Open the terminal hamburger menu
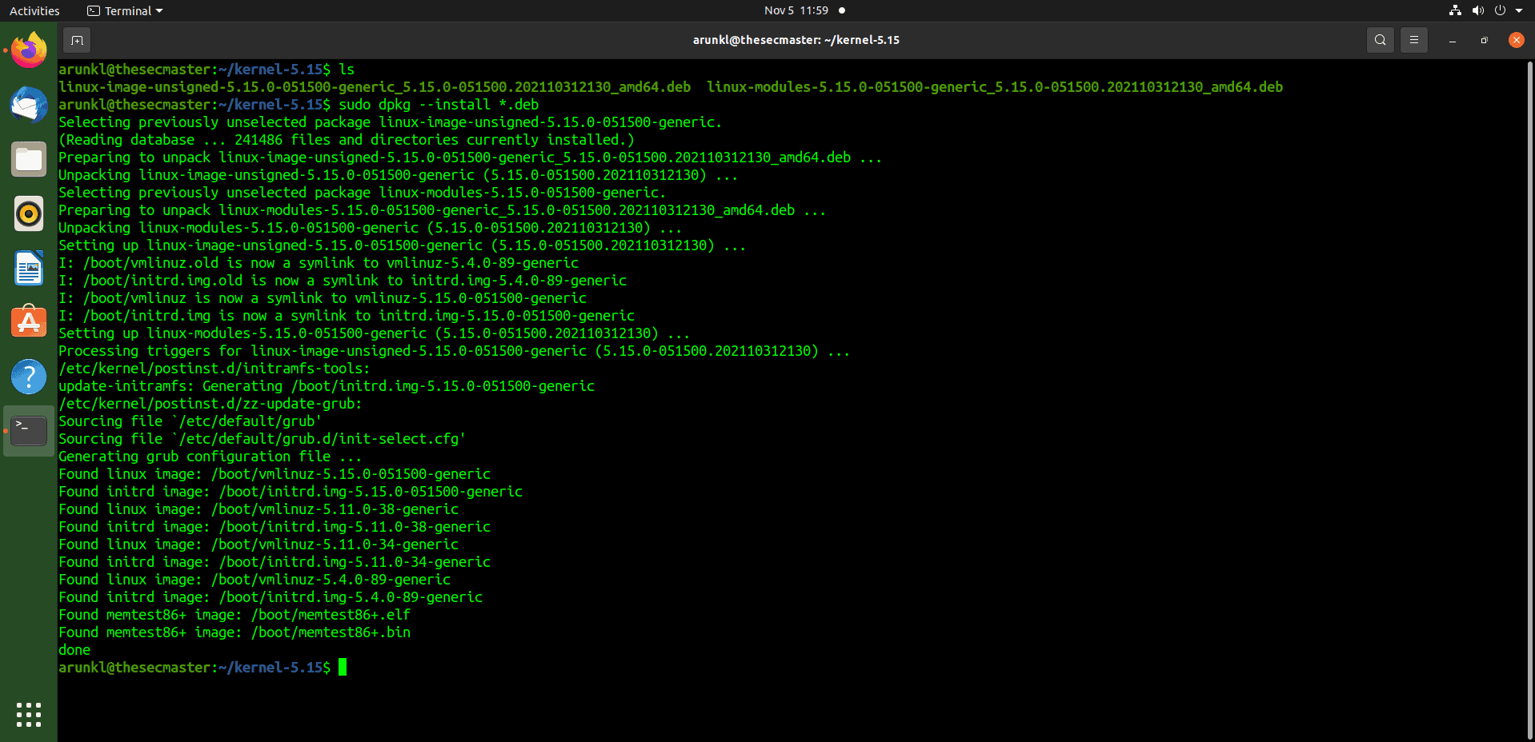The image size is (1535, 742). pos(1414,40)
